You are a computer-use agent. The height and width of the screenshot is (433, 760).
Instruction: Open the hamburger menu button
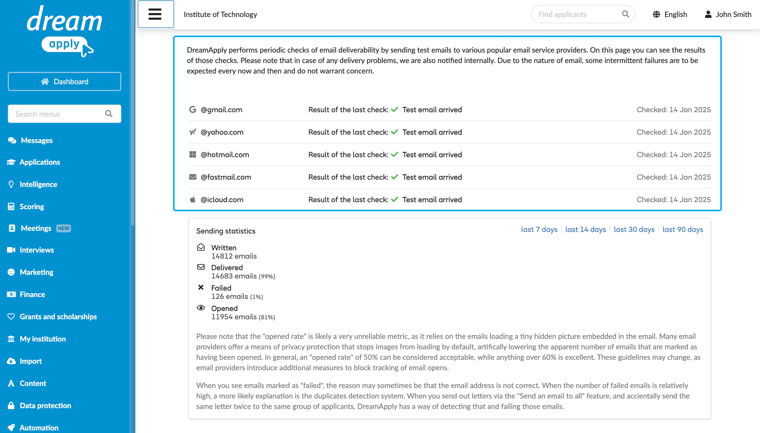click(x=156, y=14)
